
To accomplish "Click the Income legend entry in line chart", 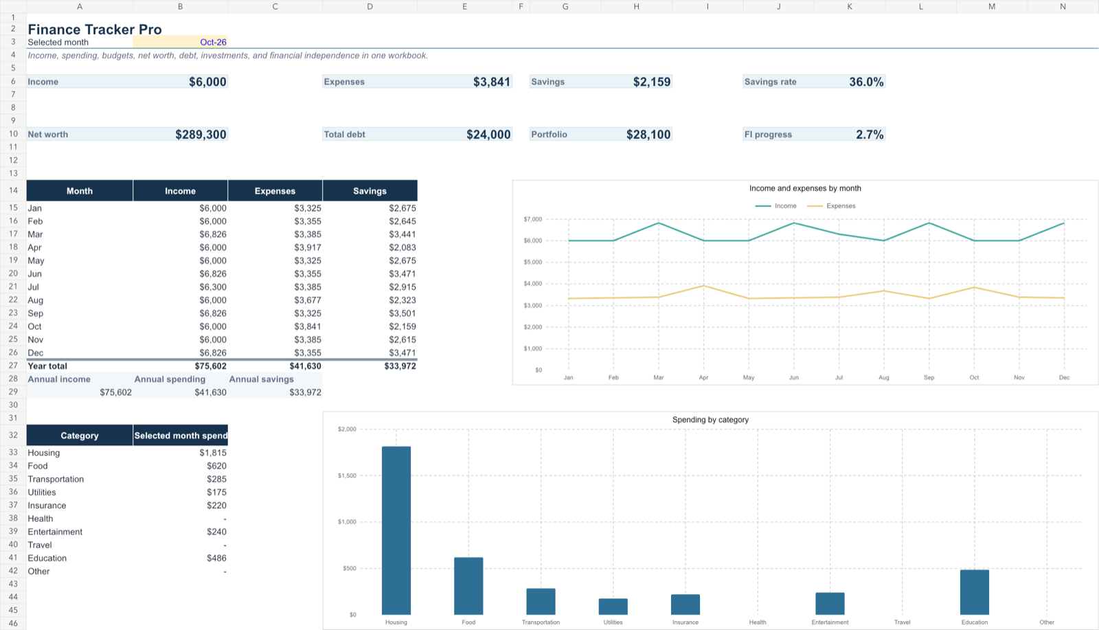I will coord(776,206).
